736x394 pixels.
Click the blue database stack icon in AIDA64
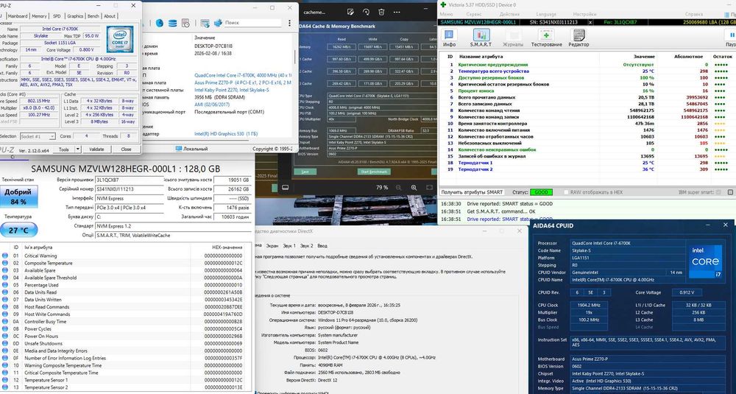pos(173,23)
